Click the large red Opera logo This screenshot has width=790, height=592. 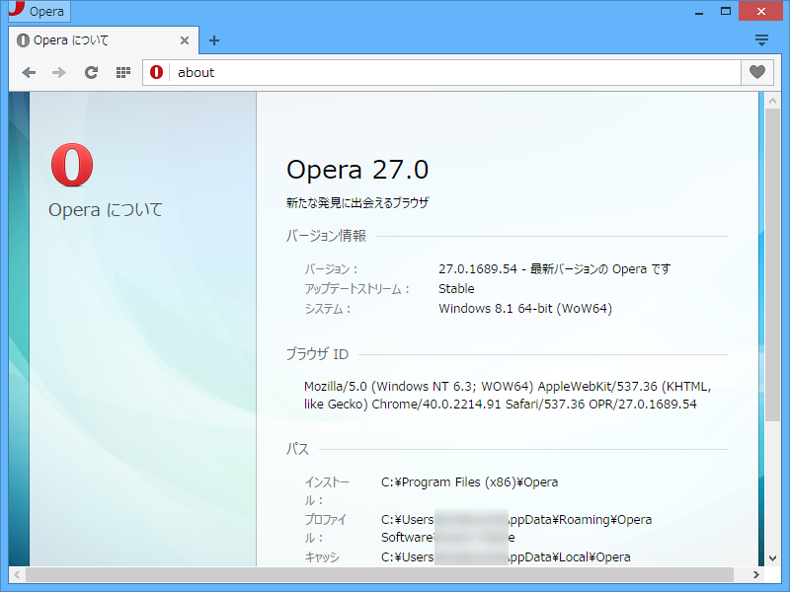coord(72,168)
